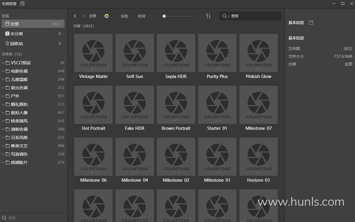Screen dimensions: 355x222
Task: Click the 搜索 search input field
Action: click(x=250, y=16)
